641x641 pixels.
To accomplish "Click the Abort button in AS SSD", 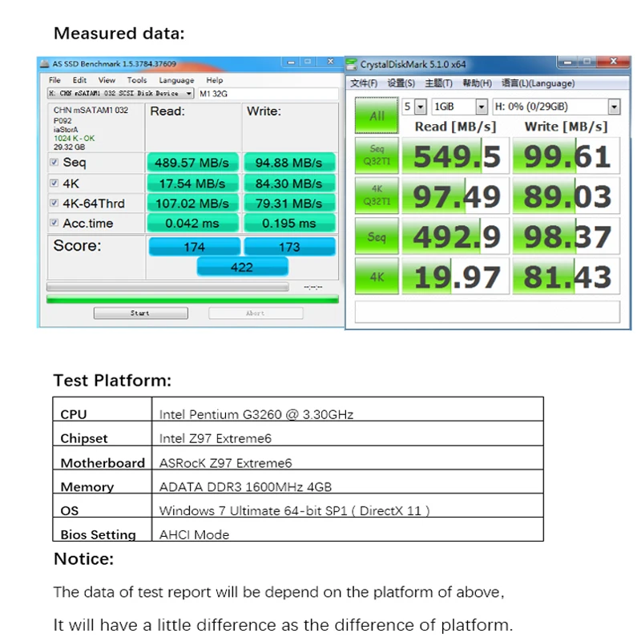I will 256,313.
